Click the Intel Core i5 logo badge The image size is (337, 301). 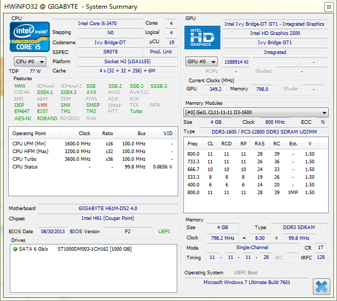30,37
